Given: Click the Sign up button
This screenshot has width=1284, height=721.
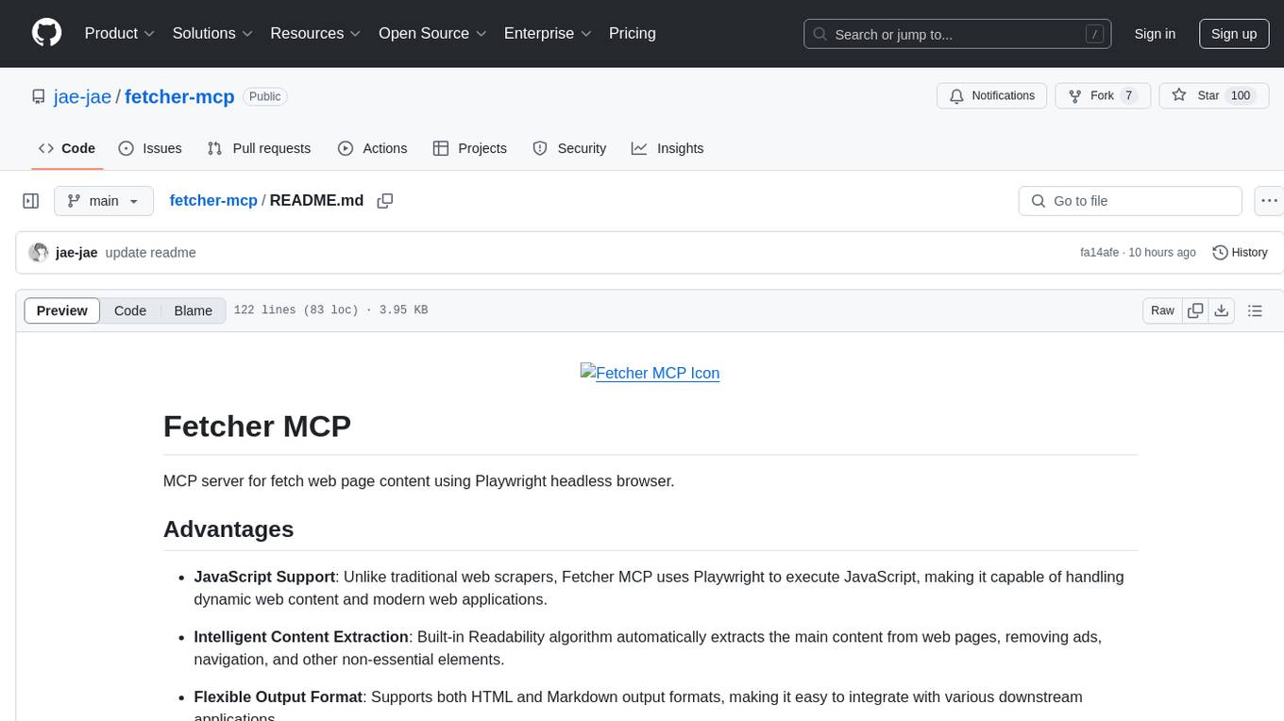Looking at the screenshot, I should point(1234,34).
